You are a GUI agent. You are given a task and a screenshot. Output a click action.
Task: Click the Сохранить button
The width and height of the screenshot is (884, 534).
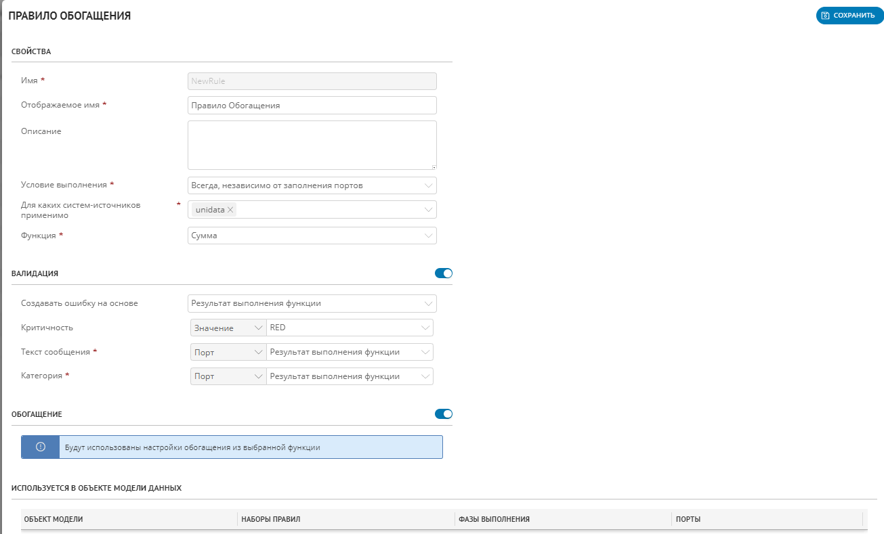pyautogui.click(x=849, y=16)
